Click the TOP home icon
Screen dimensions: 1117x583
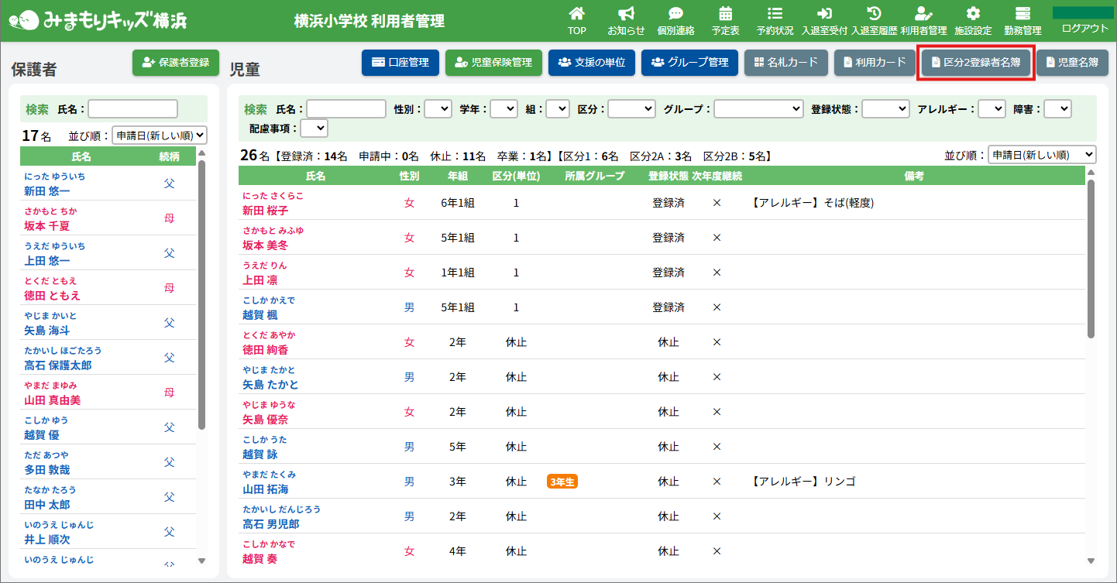coord(576,14)
